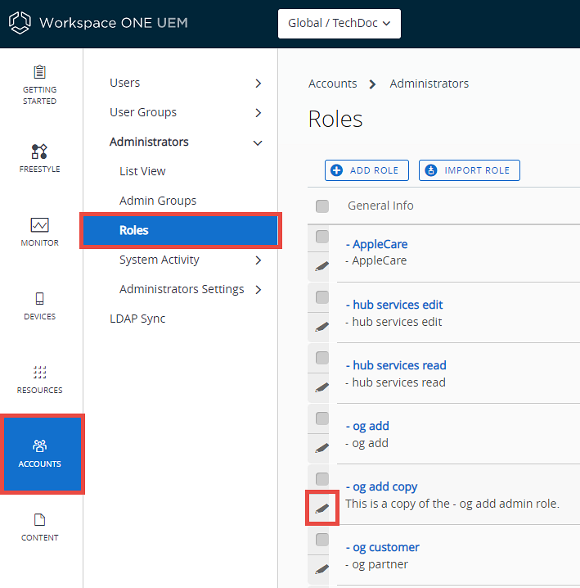Viewport: 580px width, 588px height.
Task: Open Administrators List View
Action: [x=142, y=171]
